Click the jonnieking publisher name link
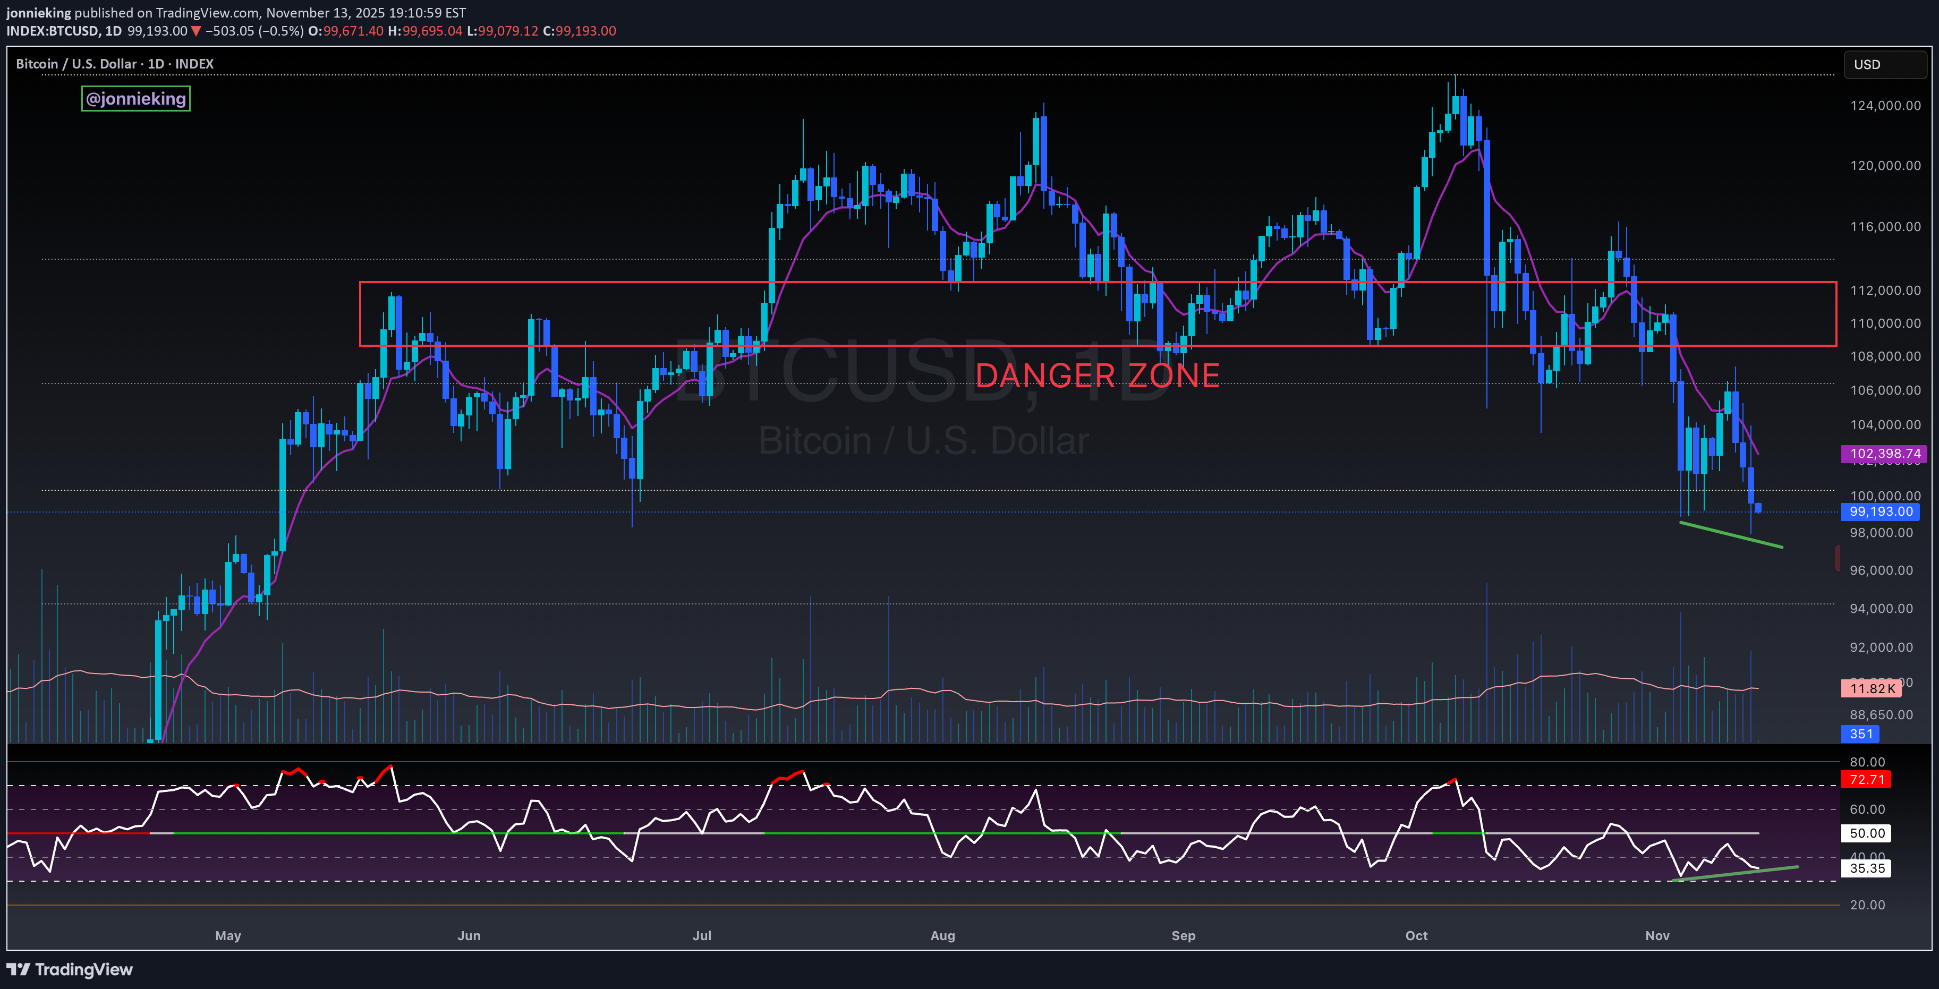 38,12
